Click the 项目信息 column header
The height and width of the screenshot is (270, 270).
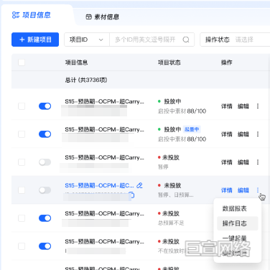point(76,62)
